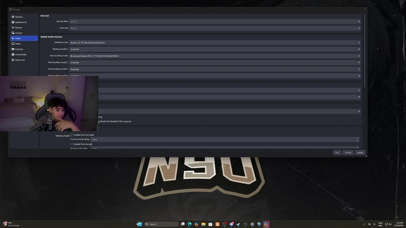The height and width of the screenshot is (228, 406).
Task: Click the Sample Rate label
Action: coord(62,21)
